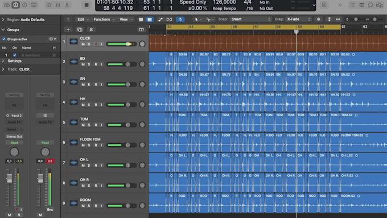Click the waveform zoom icon
This screenshot has width=387, height=218.
coord(319,19)
